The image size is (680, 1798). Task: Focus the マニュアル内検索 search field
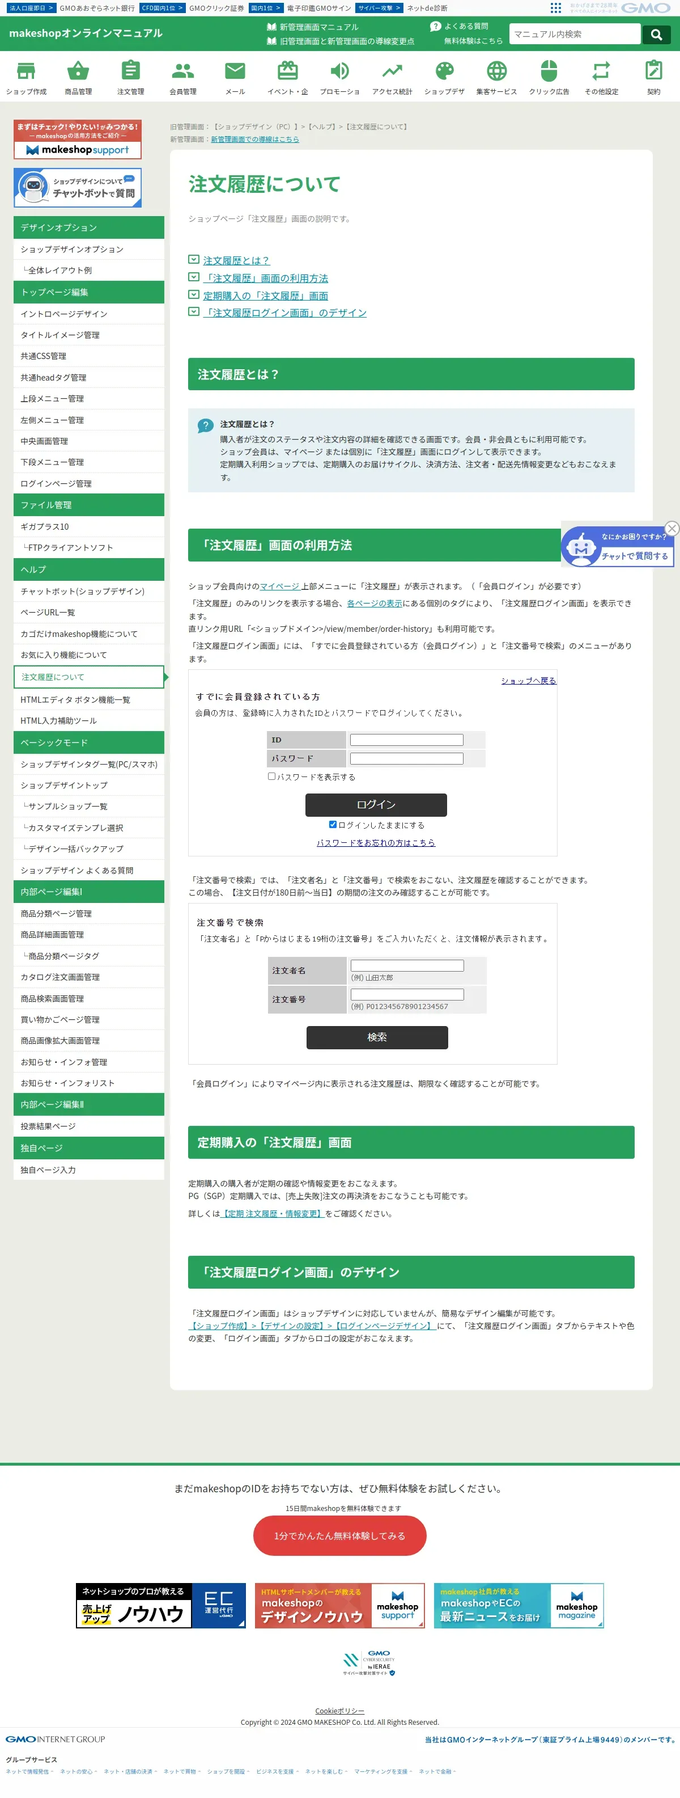575,34
